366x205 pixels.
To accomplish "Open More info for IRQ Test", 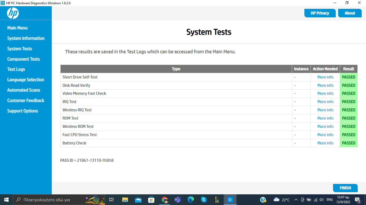I will click(325, 102).
